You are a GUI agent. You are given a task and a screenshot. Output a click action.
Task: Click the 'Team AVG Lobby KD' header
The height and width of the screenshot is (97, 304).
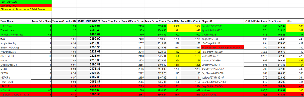(x=64, y=21)
